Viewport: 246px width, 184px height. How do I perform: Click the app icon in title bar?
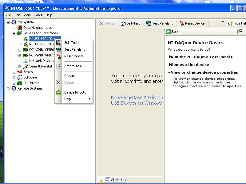point(7,8)
